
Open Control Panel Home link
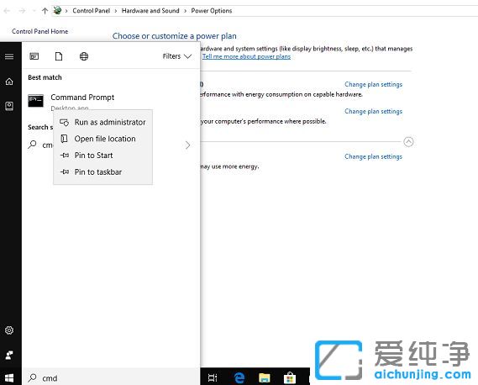click(x=40, y=31)
